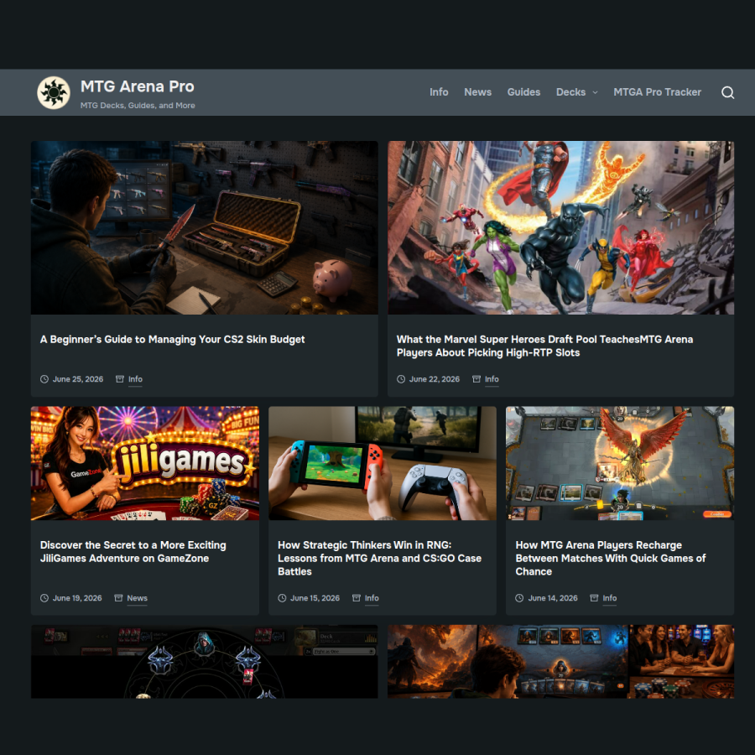Click the June 15, 2026 date
This screenshot has height=755, width=755.
tap(315, 598)
